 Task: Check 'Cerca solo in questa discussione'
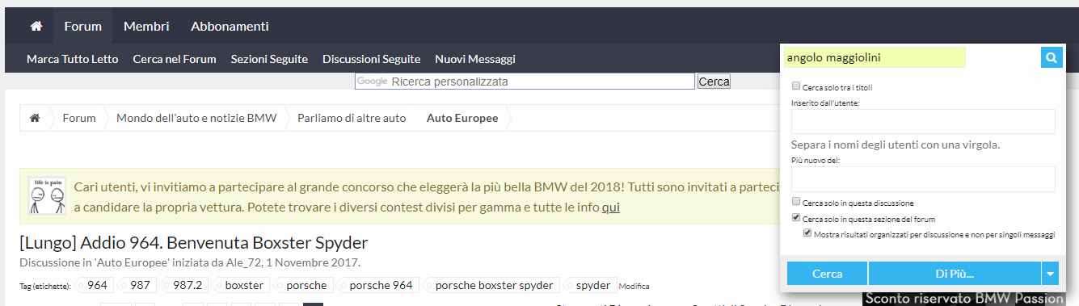[x=796, y=203]
